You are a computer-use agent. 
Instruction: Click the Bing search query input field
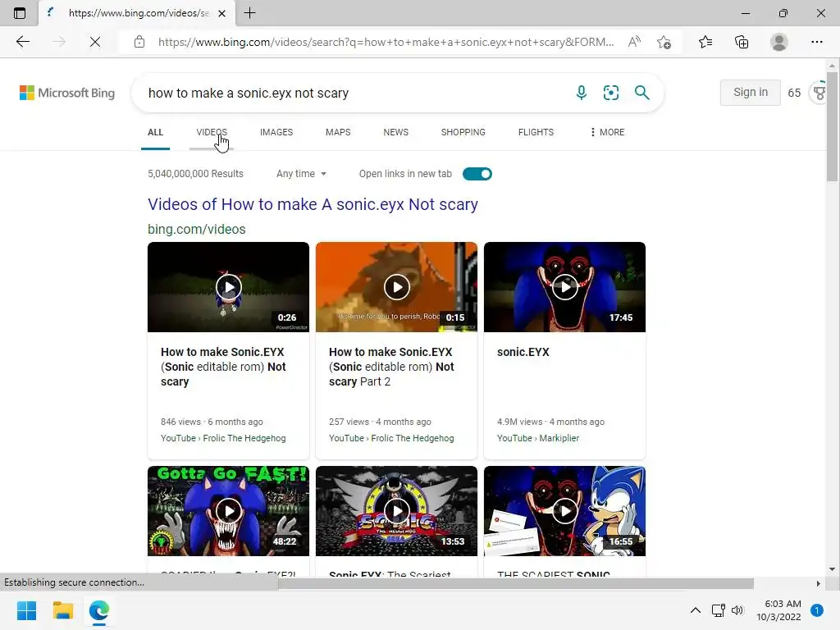[354, 93]
